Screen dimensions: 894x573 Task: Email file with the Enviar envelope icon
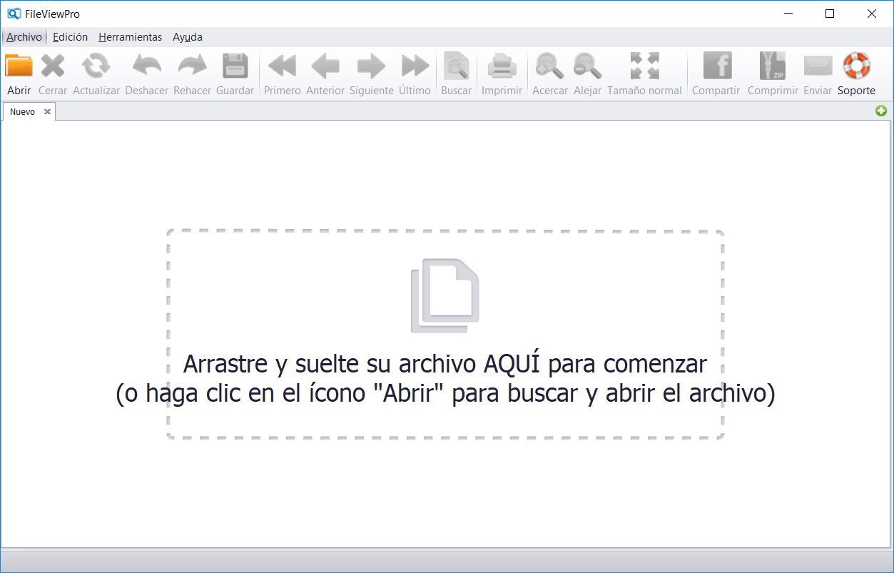pos(818,66)
